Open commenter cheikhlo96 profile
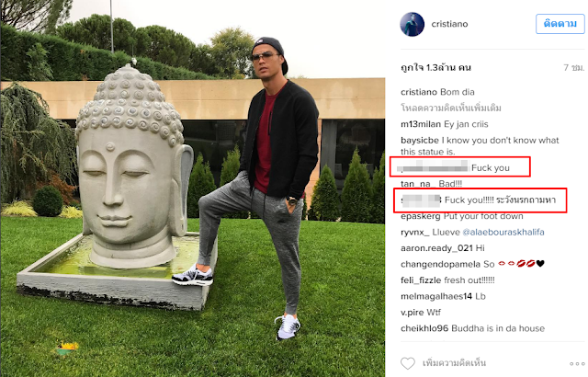Viewport: 588px width, 377px height. pos(424,328)
